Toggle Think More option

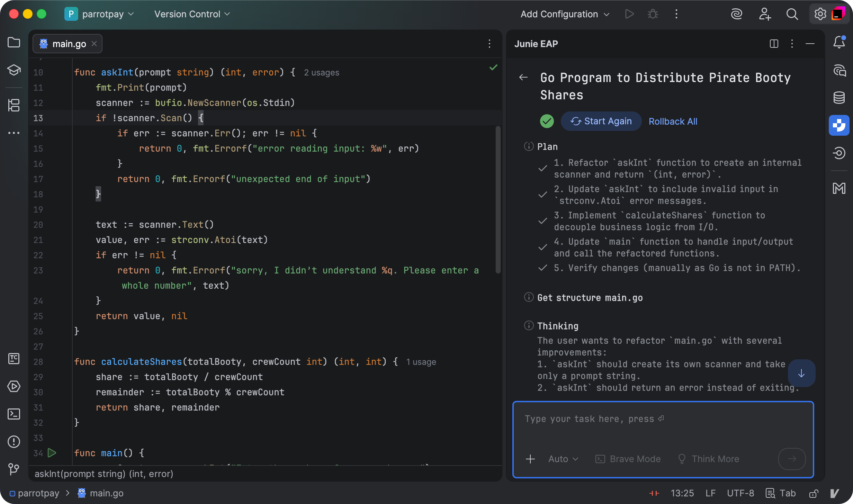coord(708,459)
